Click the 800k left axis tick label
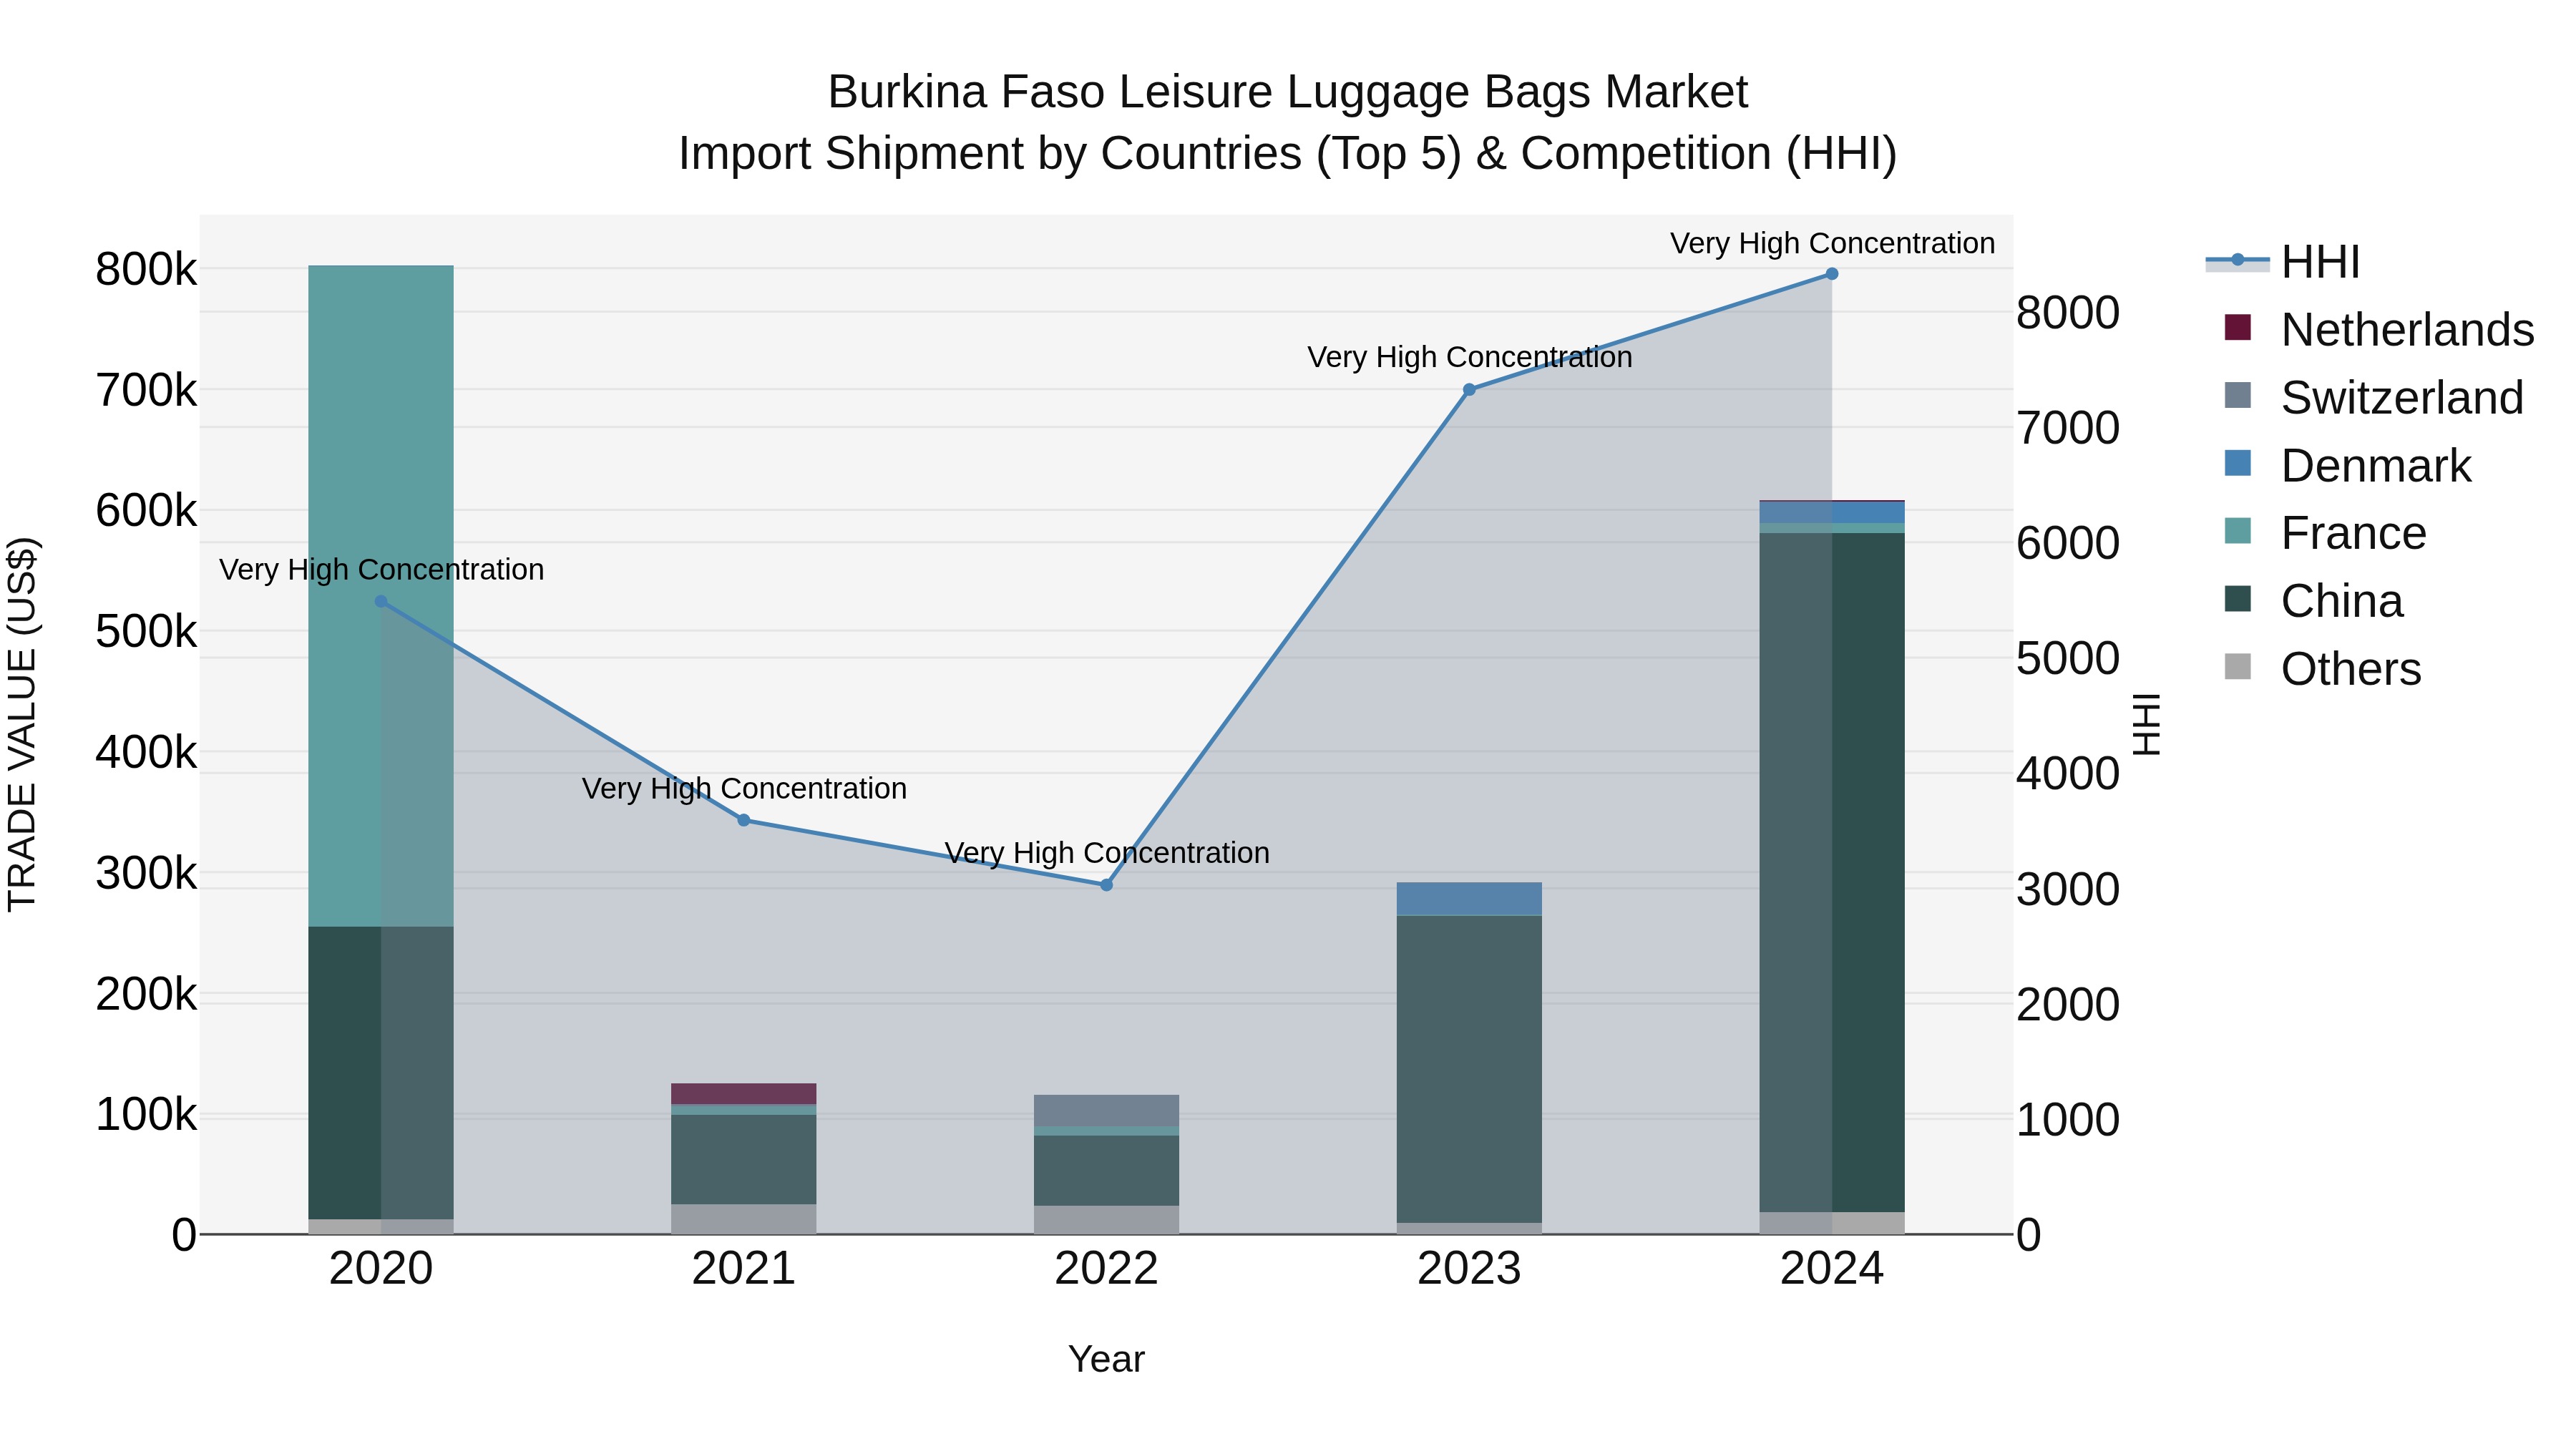Viewport: 2576px width, 1449px height. [146, 270]
